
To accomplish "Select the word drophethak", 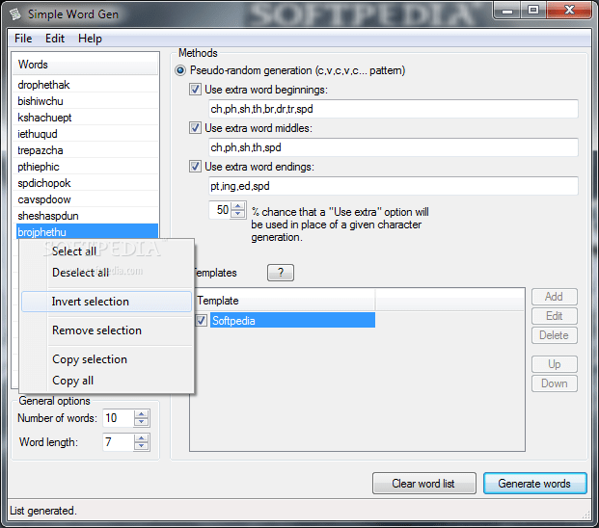I will 87,85.
